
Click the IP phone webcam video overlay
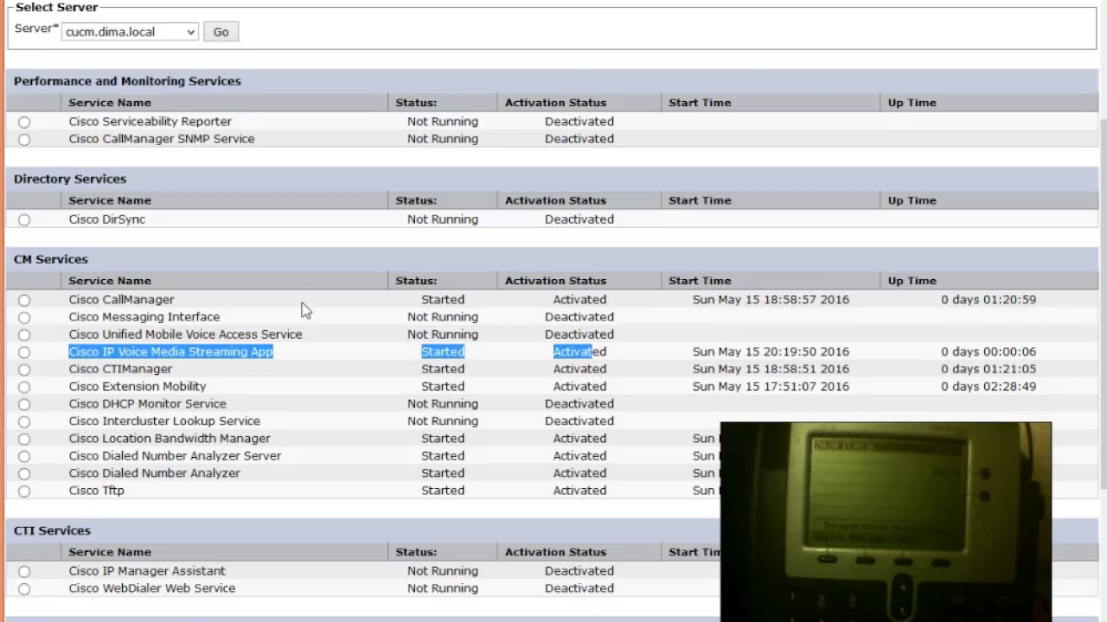[x=886, y=522]
